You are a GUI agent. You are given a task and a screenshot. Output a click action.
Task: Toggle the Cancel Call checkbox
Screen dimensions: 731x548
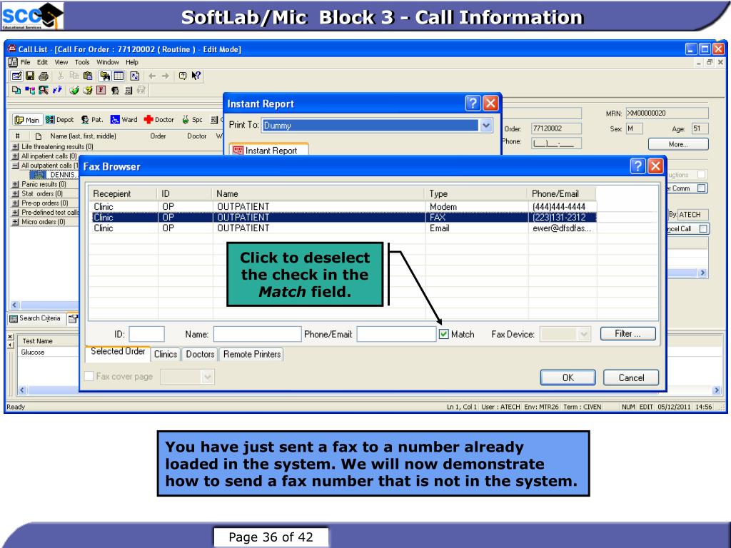pyautogui.click(x=703, y=229)
